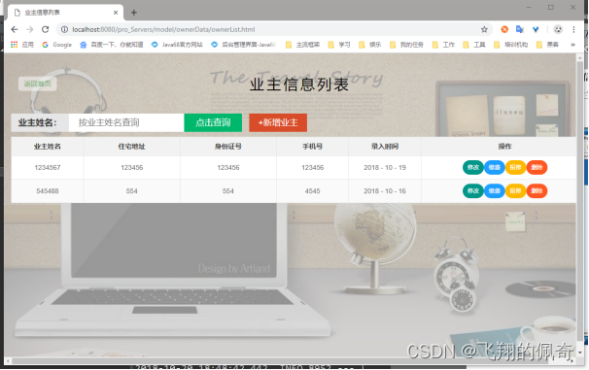Expand the hidden bookmarks overflow chevron
This screenshot has height=370, width=589.
[572, 45]
